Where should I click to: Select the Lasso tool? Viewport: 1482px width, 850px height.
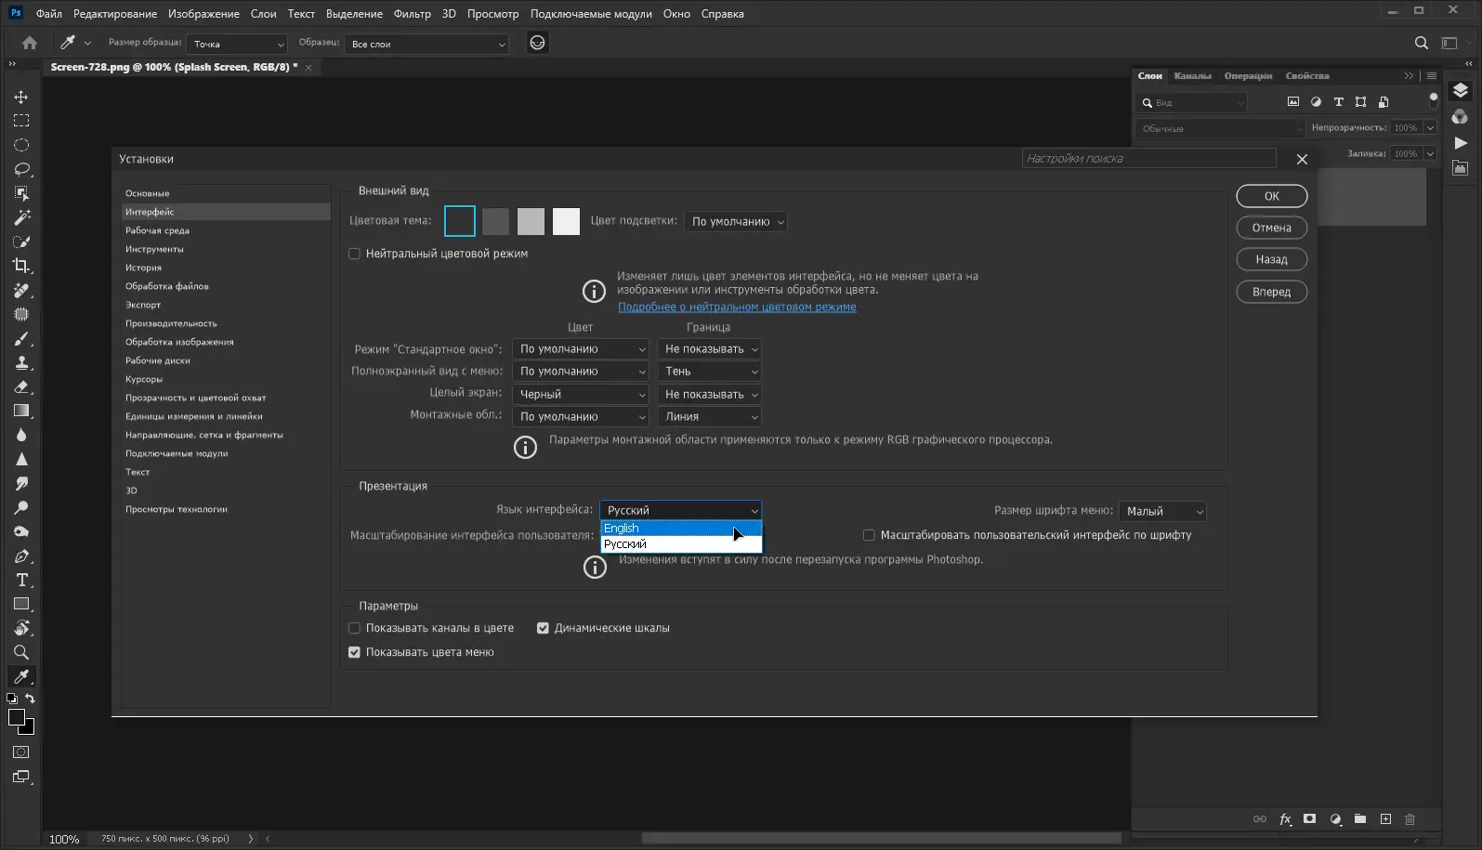[x=21, y=169]
